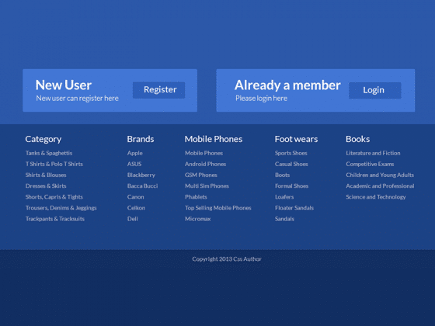Viewport: 435px width, 326px height.
Task: Select Children and Young Adults link
Action: [x=380, y=175]
